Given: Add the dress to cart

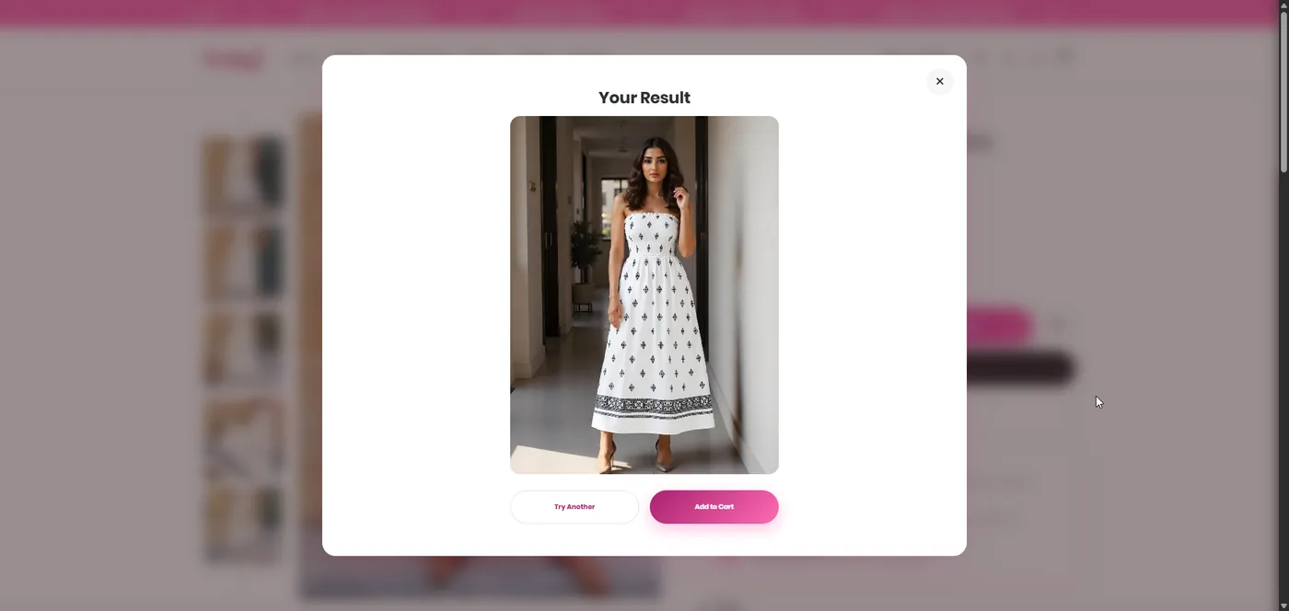Looking at the screenshot, I should tap(714, 507).
